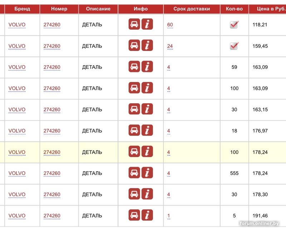
Task: Open the info icon in the 118,21 row
Action: click(x=147, y=24)
